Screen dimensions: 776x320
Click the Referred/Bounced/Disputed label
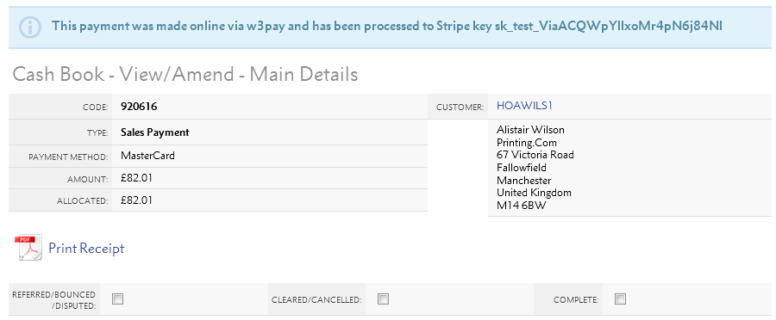54,300
